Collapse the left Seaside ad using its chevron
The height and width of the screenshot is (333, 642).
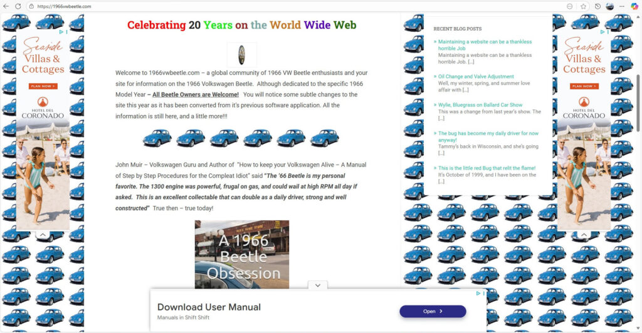(x=43, y=235)
